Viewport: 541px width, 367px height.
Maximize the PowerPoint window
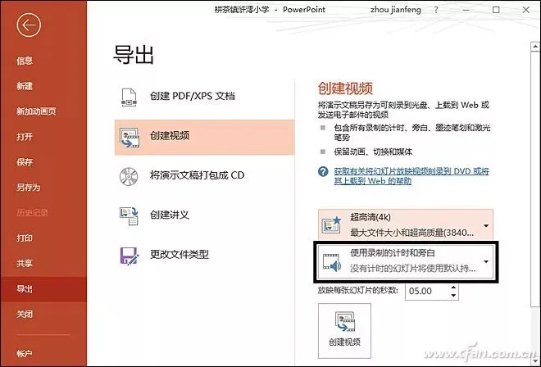496,10
